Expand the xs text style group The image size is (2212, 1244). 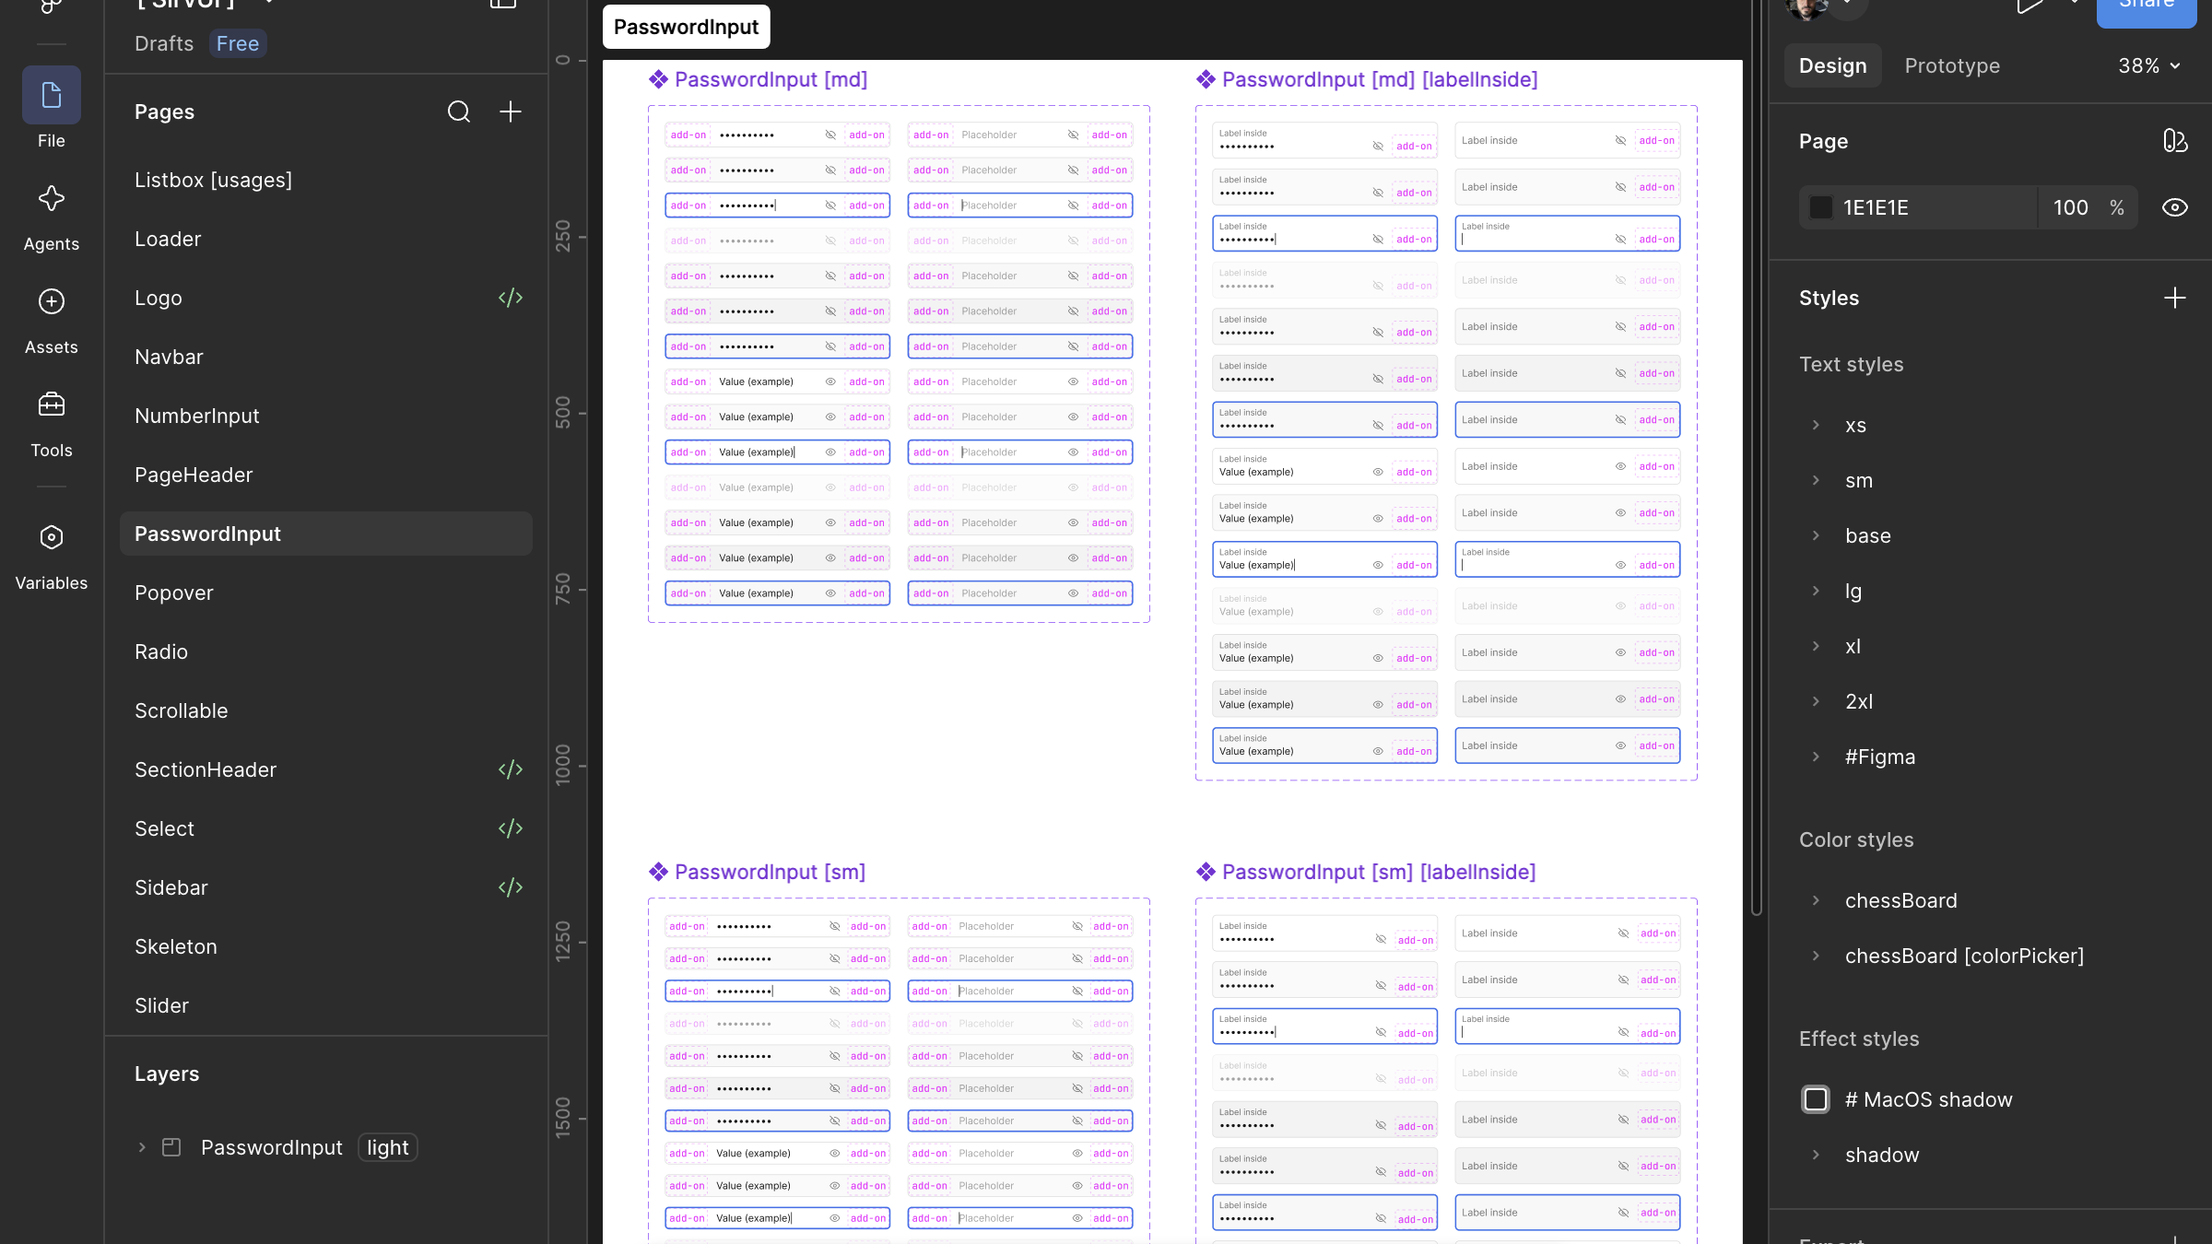(x=1816, y=425)
